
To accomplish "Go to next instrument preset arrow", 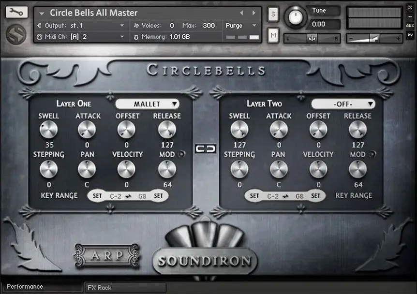I will [253, 13].
